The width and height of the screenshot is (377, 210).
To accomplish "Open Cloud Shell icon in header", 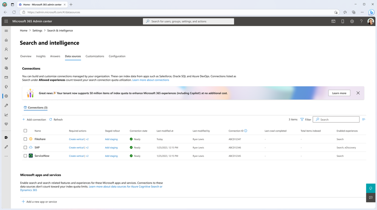I will tap(333, 21).
